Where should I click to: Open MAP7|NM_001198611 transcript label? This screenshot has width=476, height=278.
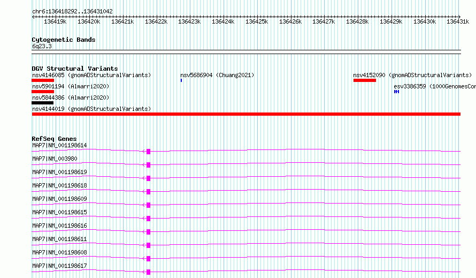(x=59, y=239)
